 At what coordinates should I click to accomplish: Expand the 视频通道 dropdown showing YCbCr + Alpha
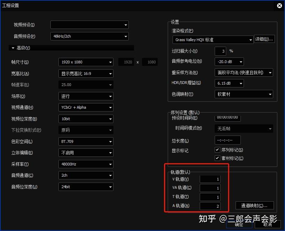click(86, 107)
